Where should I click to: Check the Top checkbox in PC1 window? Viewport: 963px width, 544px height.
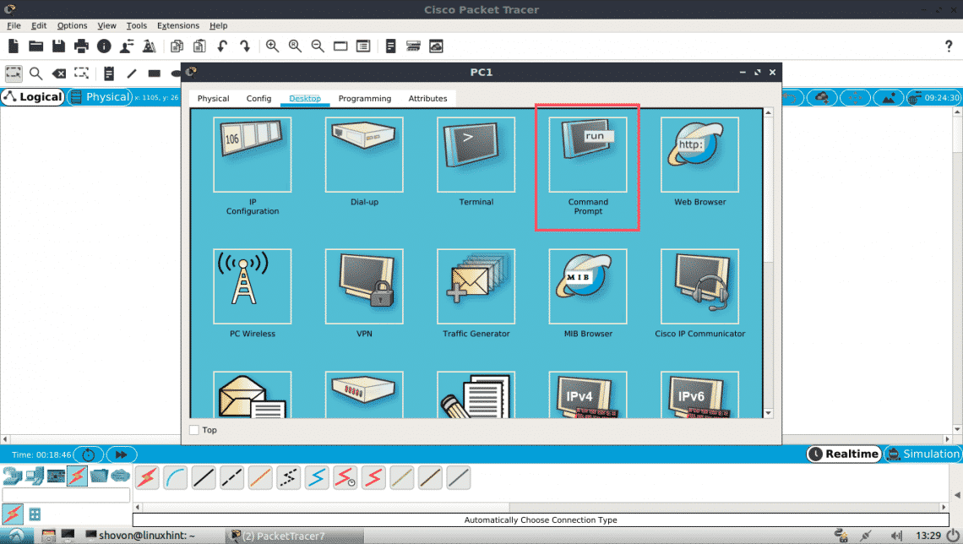195,430
